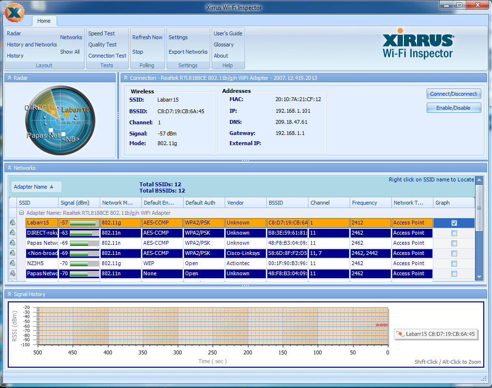Sort networks by the Adapter Name header
Viewport: 492px width, 388px height.
36,186
